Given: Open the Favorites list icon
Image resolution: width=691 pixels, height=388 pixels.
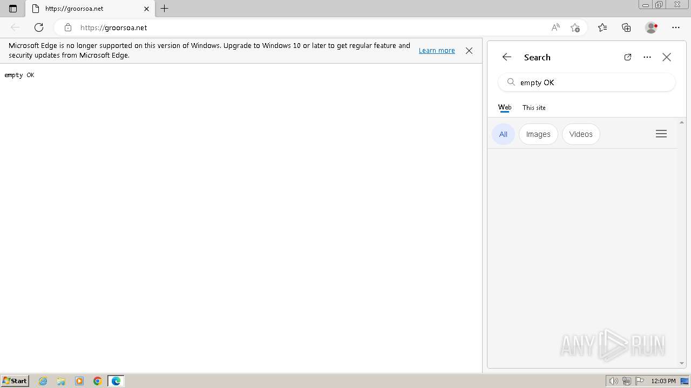Looking at the screenshot, I should (x=602, y=27).
